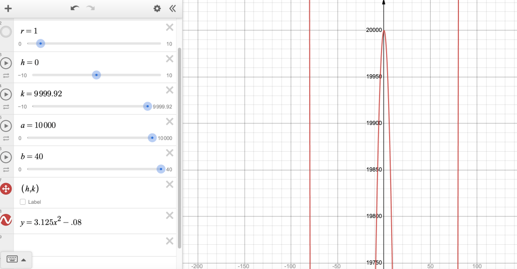Image resolution: width=517 pixels, height=269 pixels.
Task: Toggle visibility of the parabola expression
Action: [x=6, y=220]
